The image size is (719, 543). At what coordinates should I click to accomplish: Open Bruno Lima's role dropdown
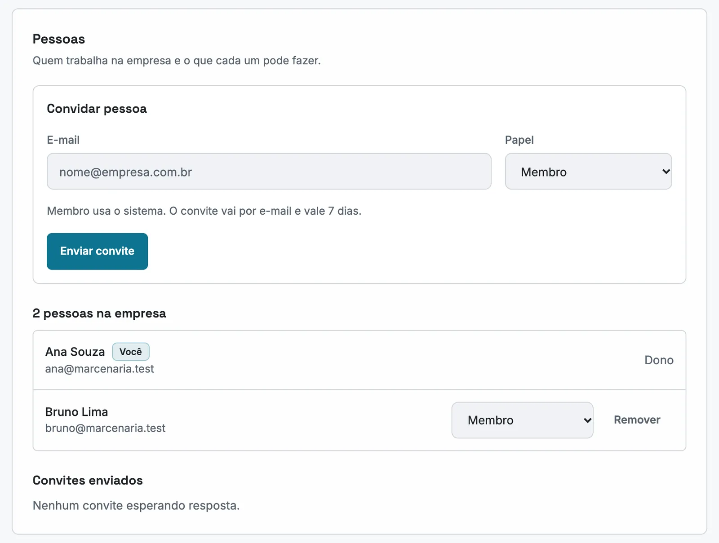522,420
